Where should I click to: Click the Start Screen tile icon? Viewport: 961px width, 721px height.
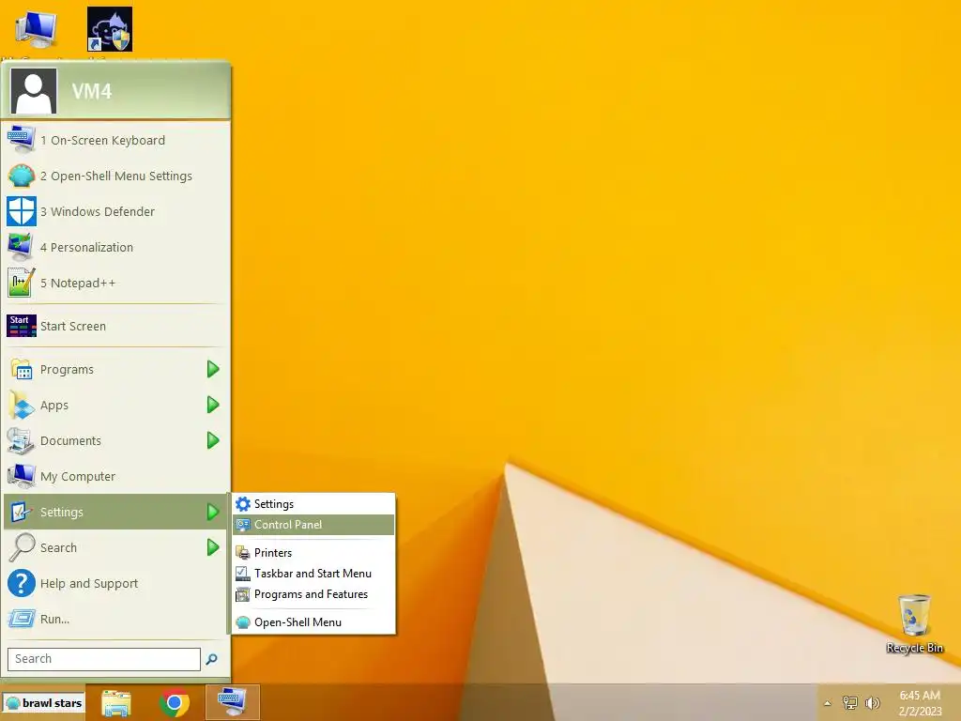tap(21, 326)
